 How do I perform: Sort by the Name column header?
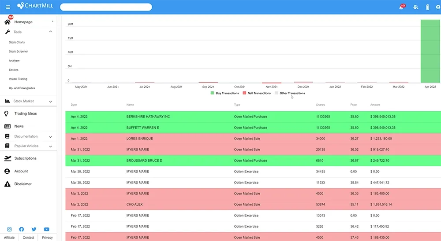click(130, 105)
